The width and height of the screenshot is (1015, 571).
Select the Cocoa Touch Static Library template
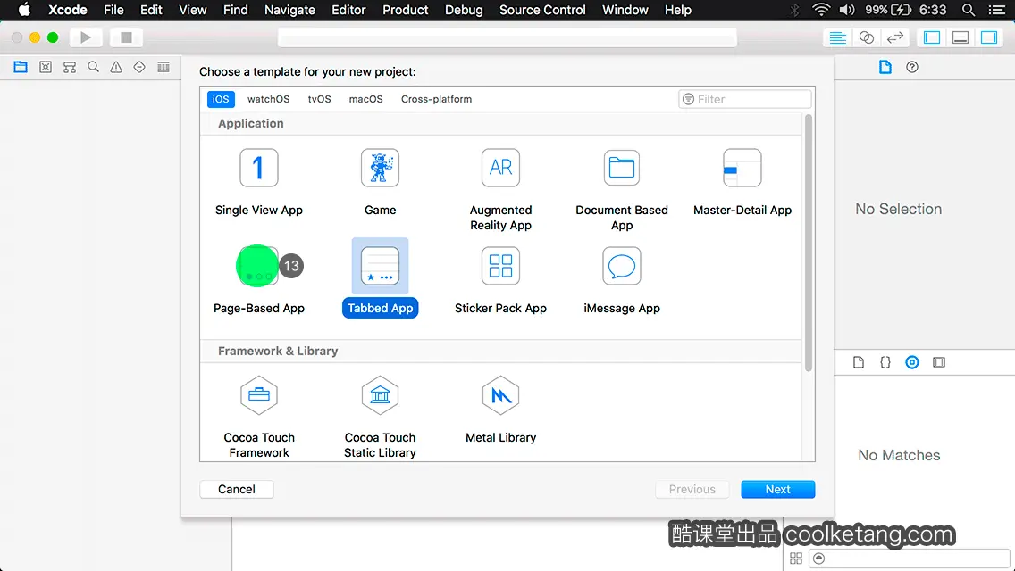[x=380, y=417]
